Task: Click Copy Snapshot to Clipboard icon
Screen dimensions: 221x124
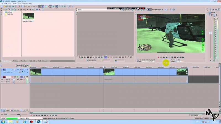Action: pos(171,10)
